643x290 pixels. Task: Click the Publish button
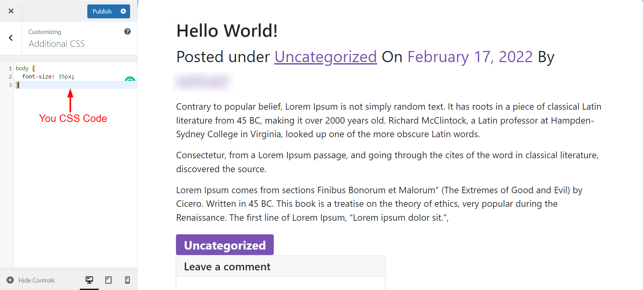click(102, 11)
